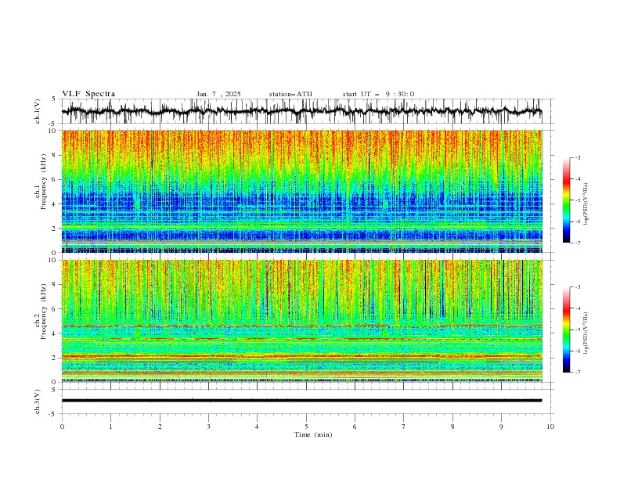620x479 pixels.
Task: Click time axis tick label "0"
Action: click(62, 427)
